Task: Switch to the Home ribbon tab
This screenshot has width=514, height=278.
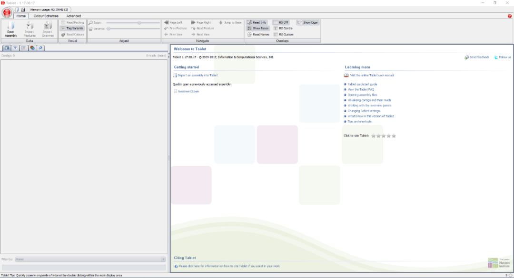Action: [21, 16]
